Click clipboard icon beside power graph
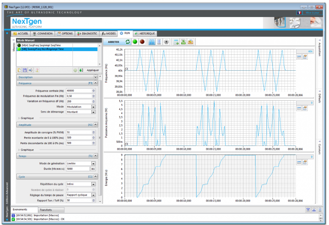Image resolution: width=329 pixels, height=225 pixels. [305, 108]
